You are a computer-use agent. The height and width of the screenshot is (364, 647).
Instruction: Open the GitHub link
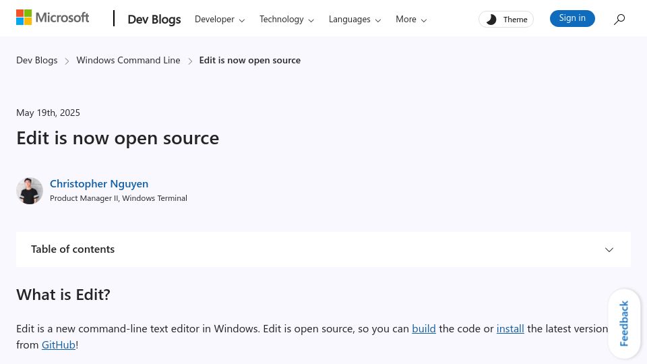58,344
